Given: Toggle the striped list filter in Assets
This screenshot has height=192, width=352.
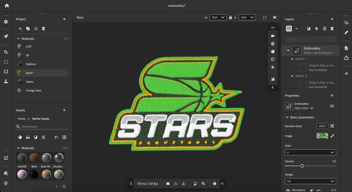Looking at the screenshot, I should click(x=43, y=137).
